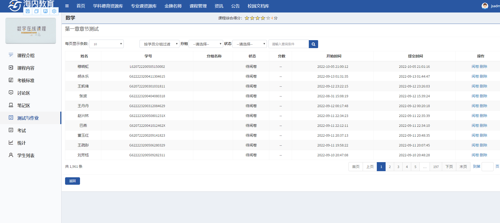Click 删除 for student 张波

coord(483,96)
